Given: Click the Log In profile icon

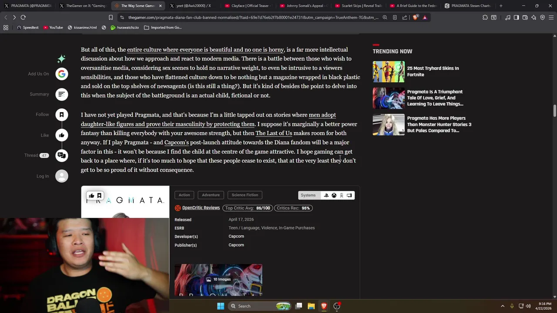Looking at the screenshot, I should coord(62,176).
